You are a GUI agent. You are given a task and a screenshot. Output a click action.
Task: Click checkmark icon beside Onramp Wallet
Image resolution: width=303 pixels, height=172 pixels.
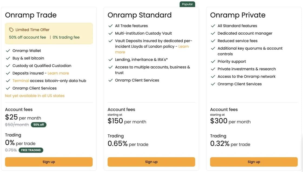coord(8,51)
